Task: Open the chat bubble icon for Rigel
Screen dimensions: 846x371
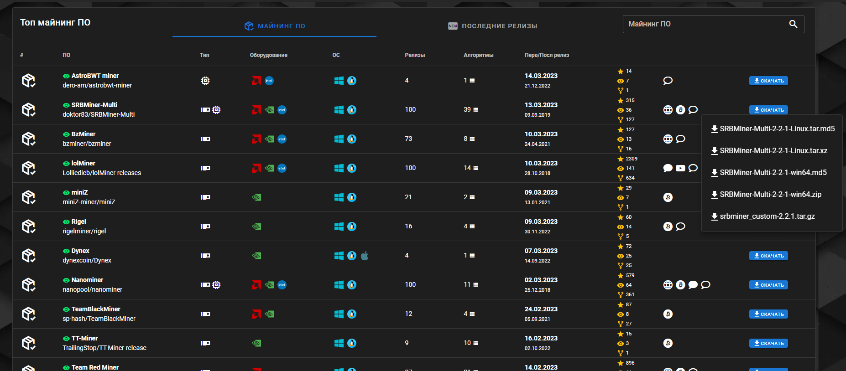Action: pyautogui.click(x=680, y=227)
